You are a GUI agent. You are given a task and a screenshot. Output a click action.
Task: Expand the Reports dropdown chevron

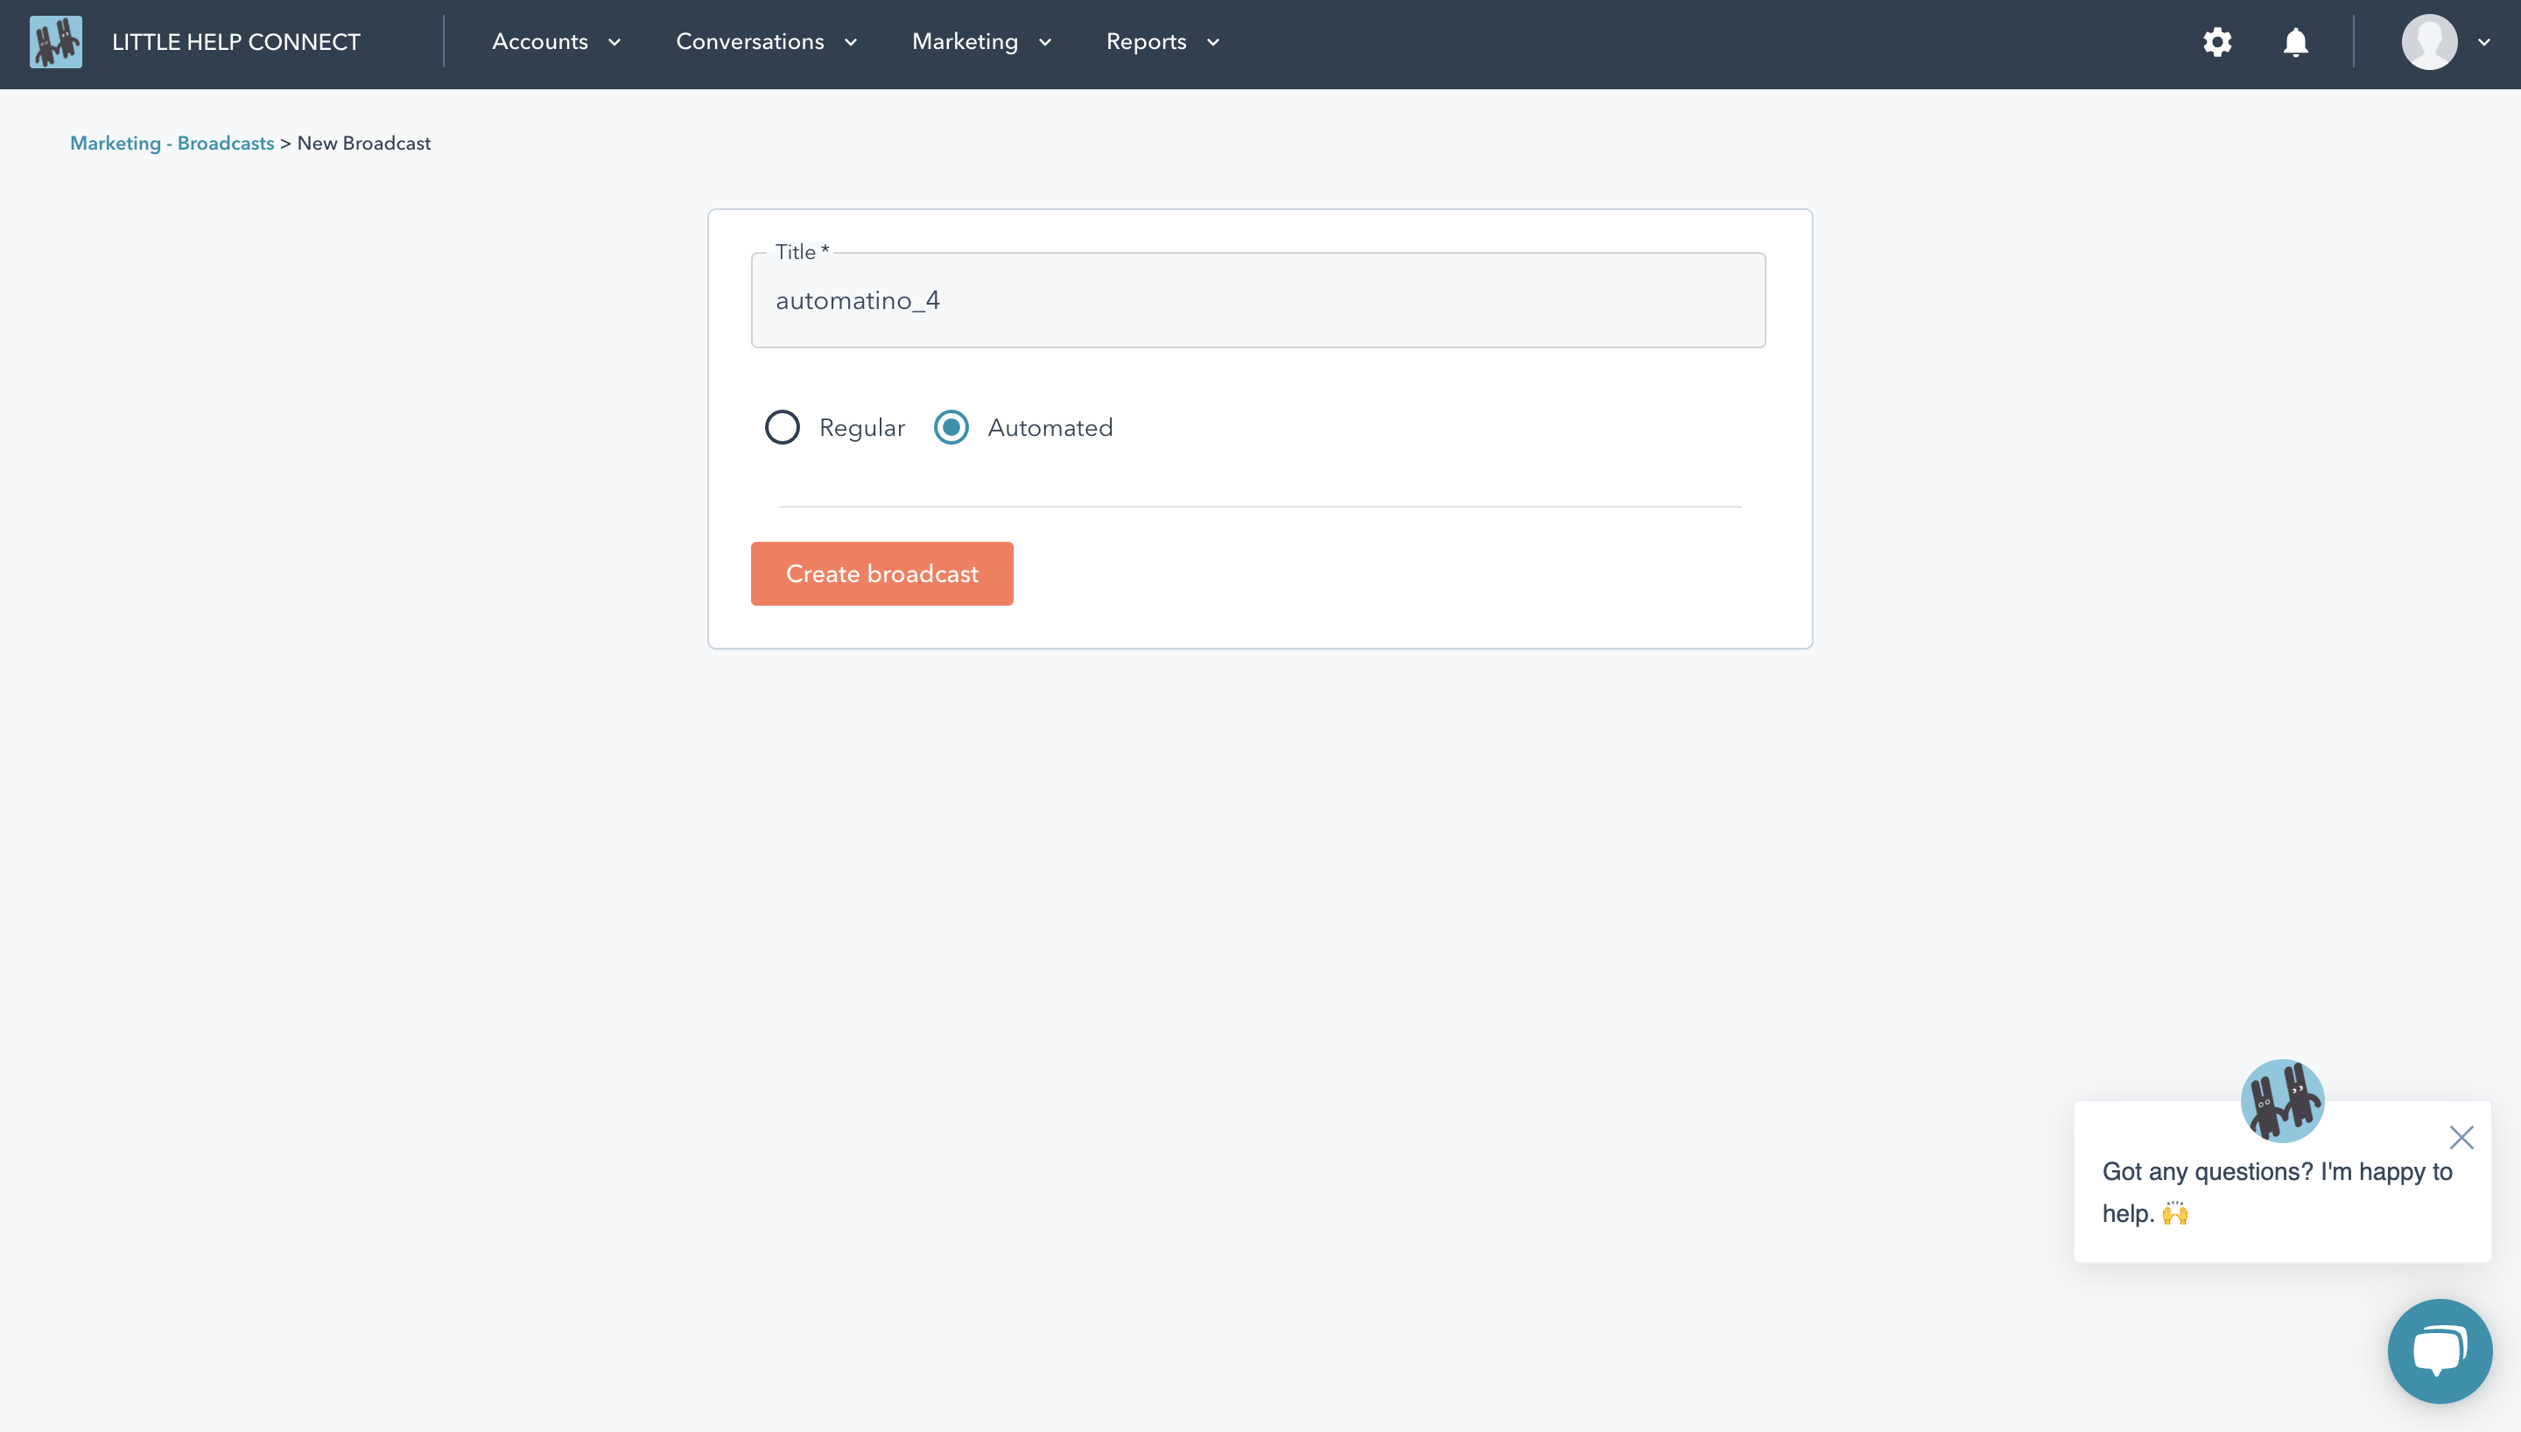pos(1212,42)
